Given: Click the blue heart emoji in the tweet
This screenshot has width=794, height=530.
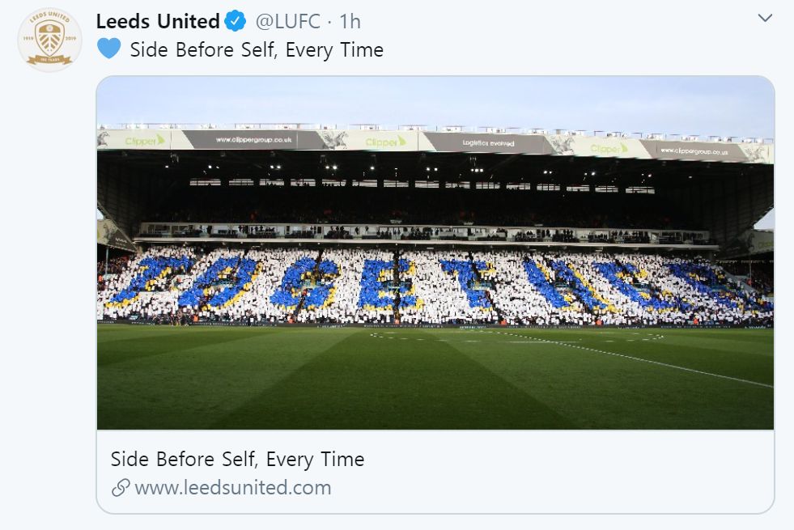Looking at the screenshot, I should click(108, 49).
